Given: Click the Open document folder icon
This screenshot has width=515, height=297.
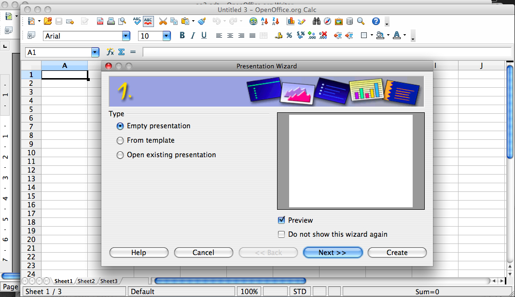Looking at the screenshot, I should (48, 21).
